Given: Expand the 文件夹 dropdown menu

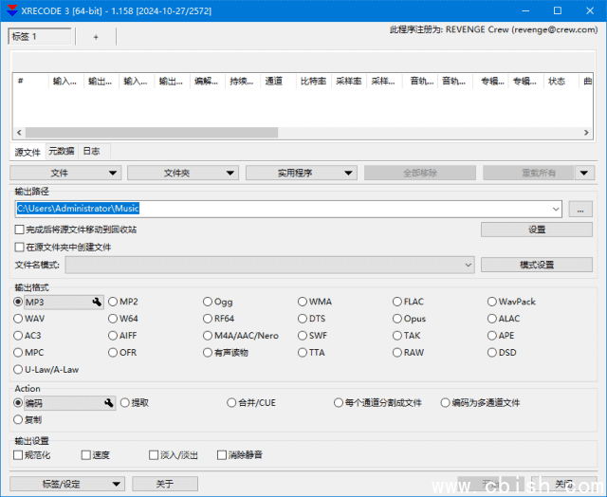Looking at the screenshot, I should coord(183,173).
